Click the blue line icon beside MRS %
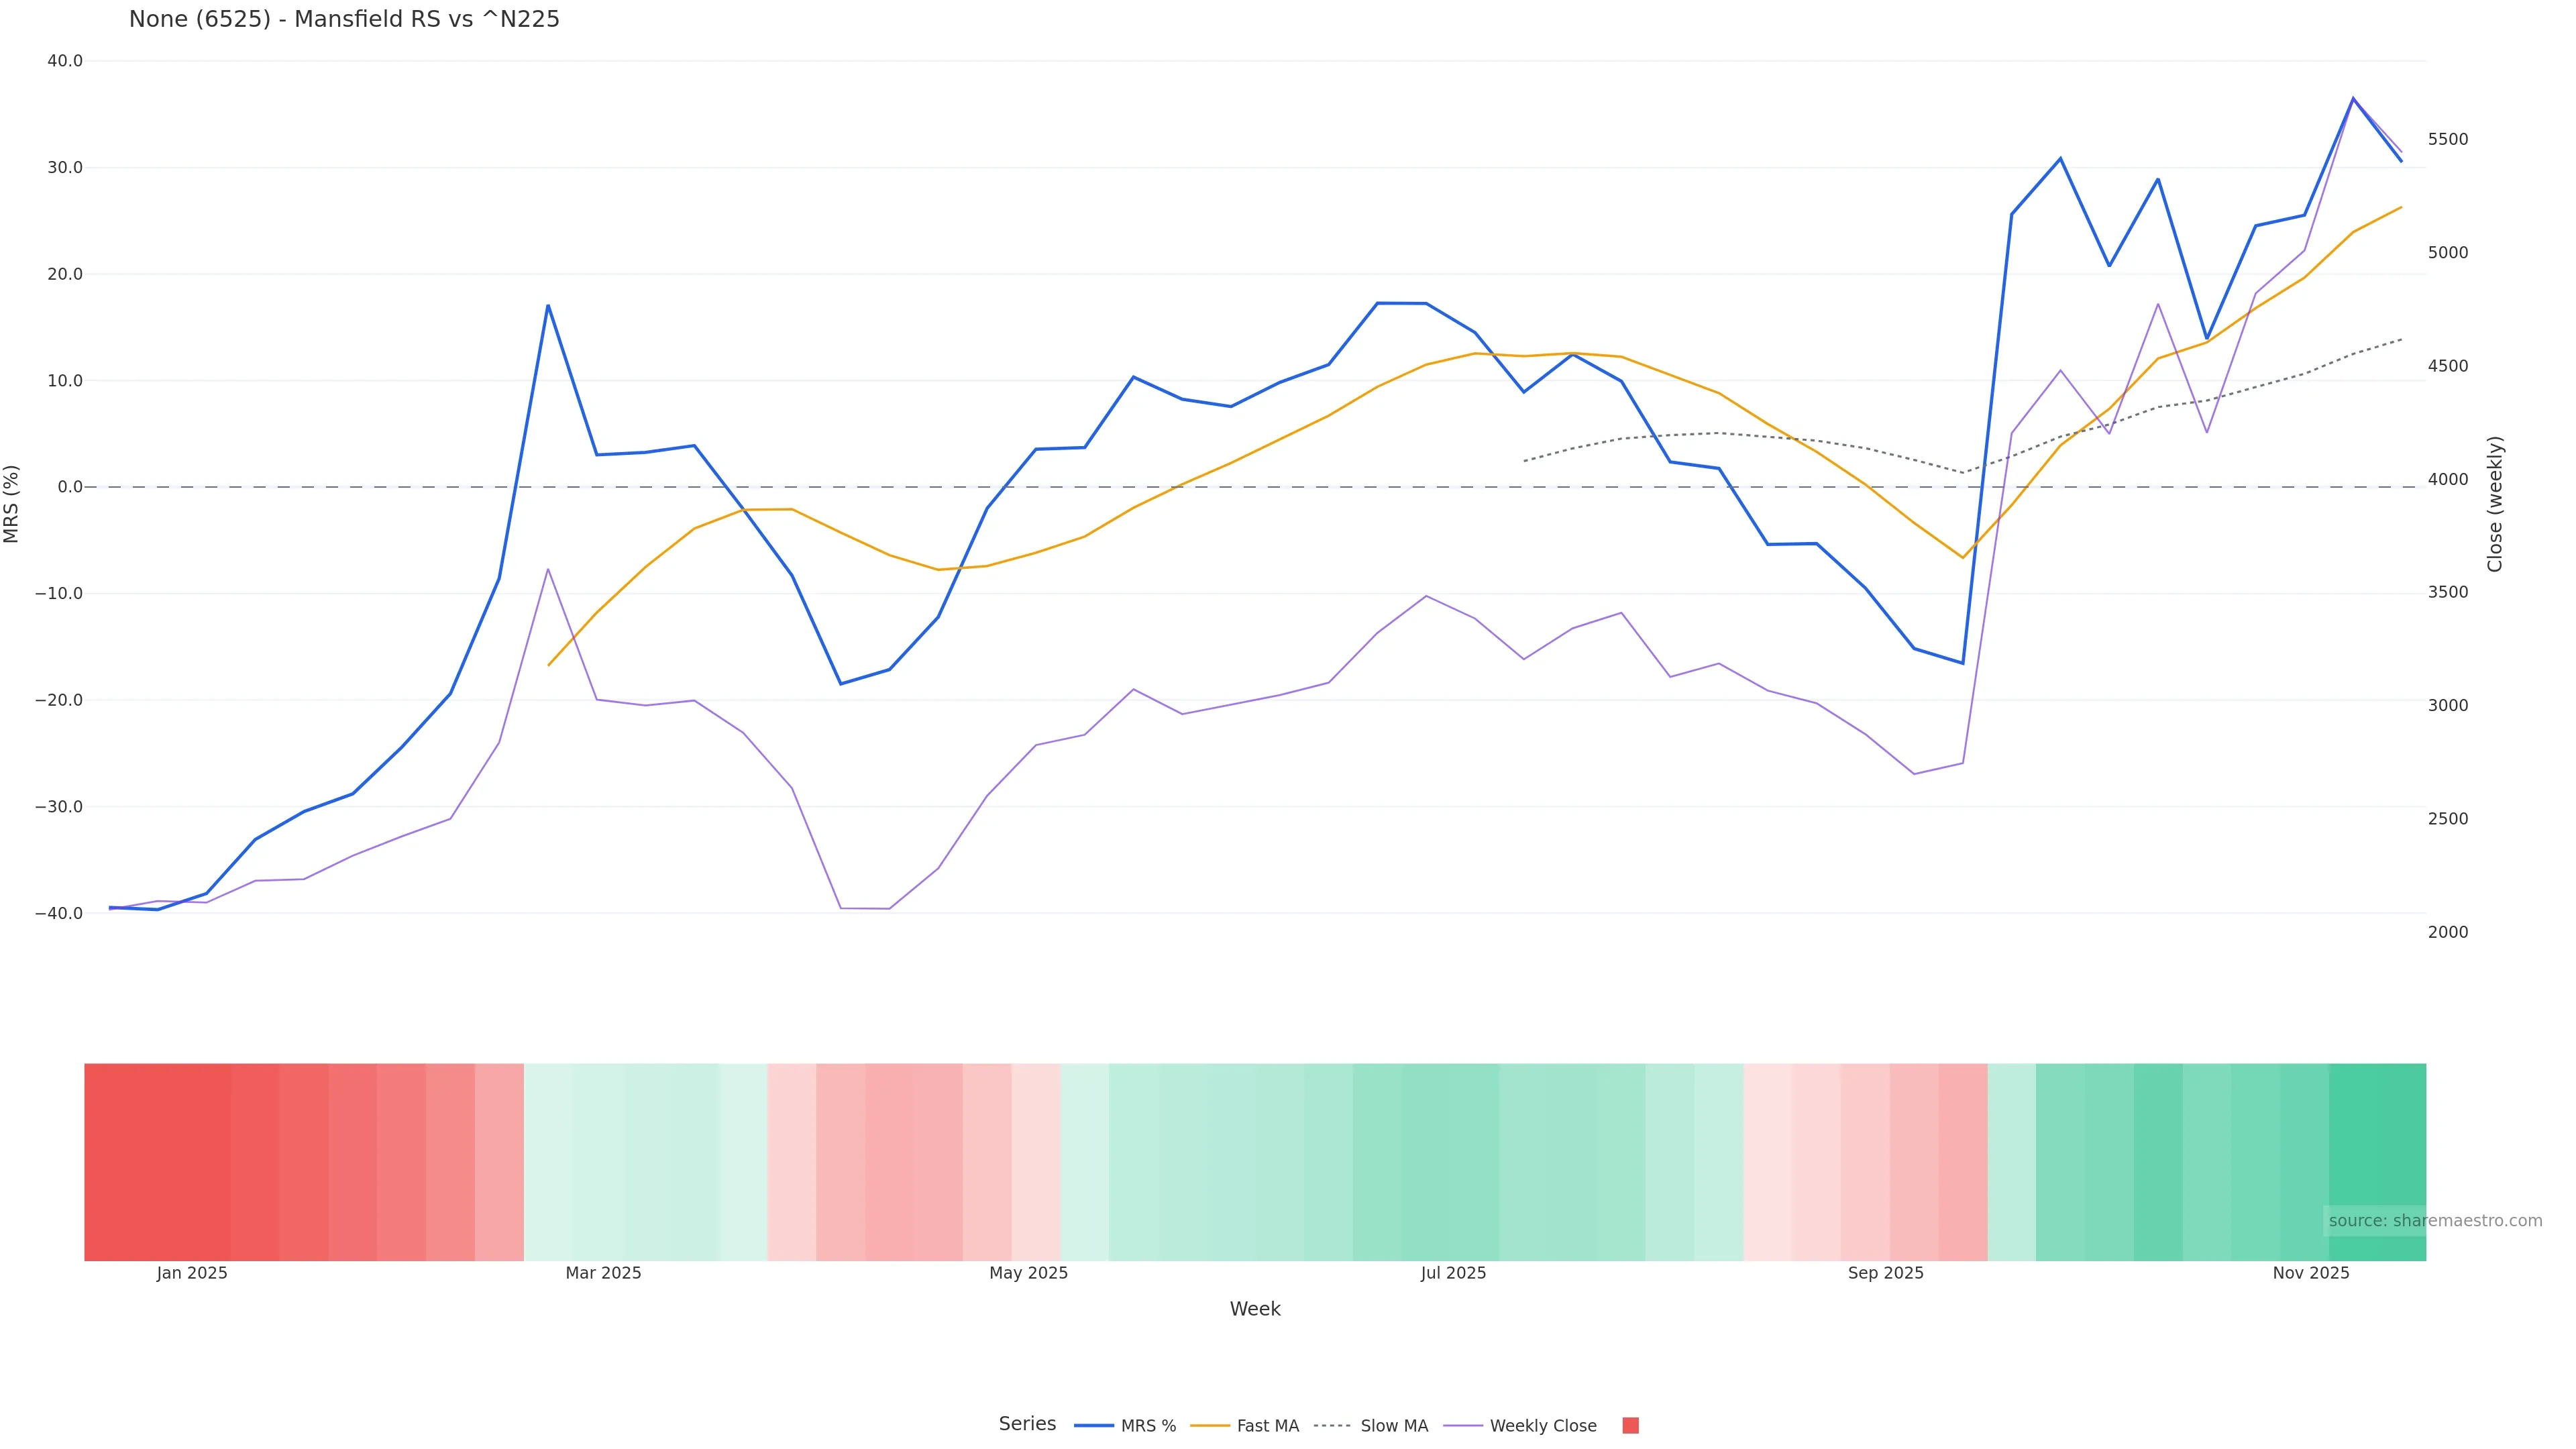This screenshot has height=1449, width=2576. (x=1093, y=1426)
